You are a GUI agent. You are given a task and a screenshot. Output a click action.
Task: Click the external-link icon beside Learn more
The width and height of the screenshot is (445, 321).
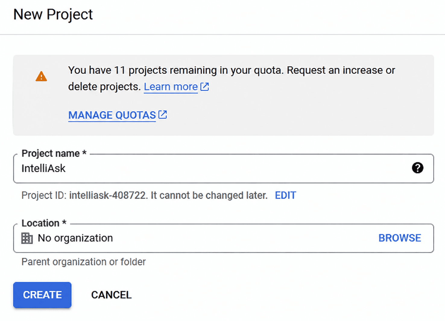205,87
